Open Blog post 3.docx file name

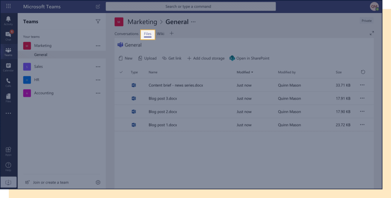click(x=163, y=98)
